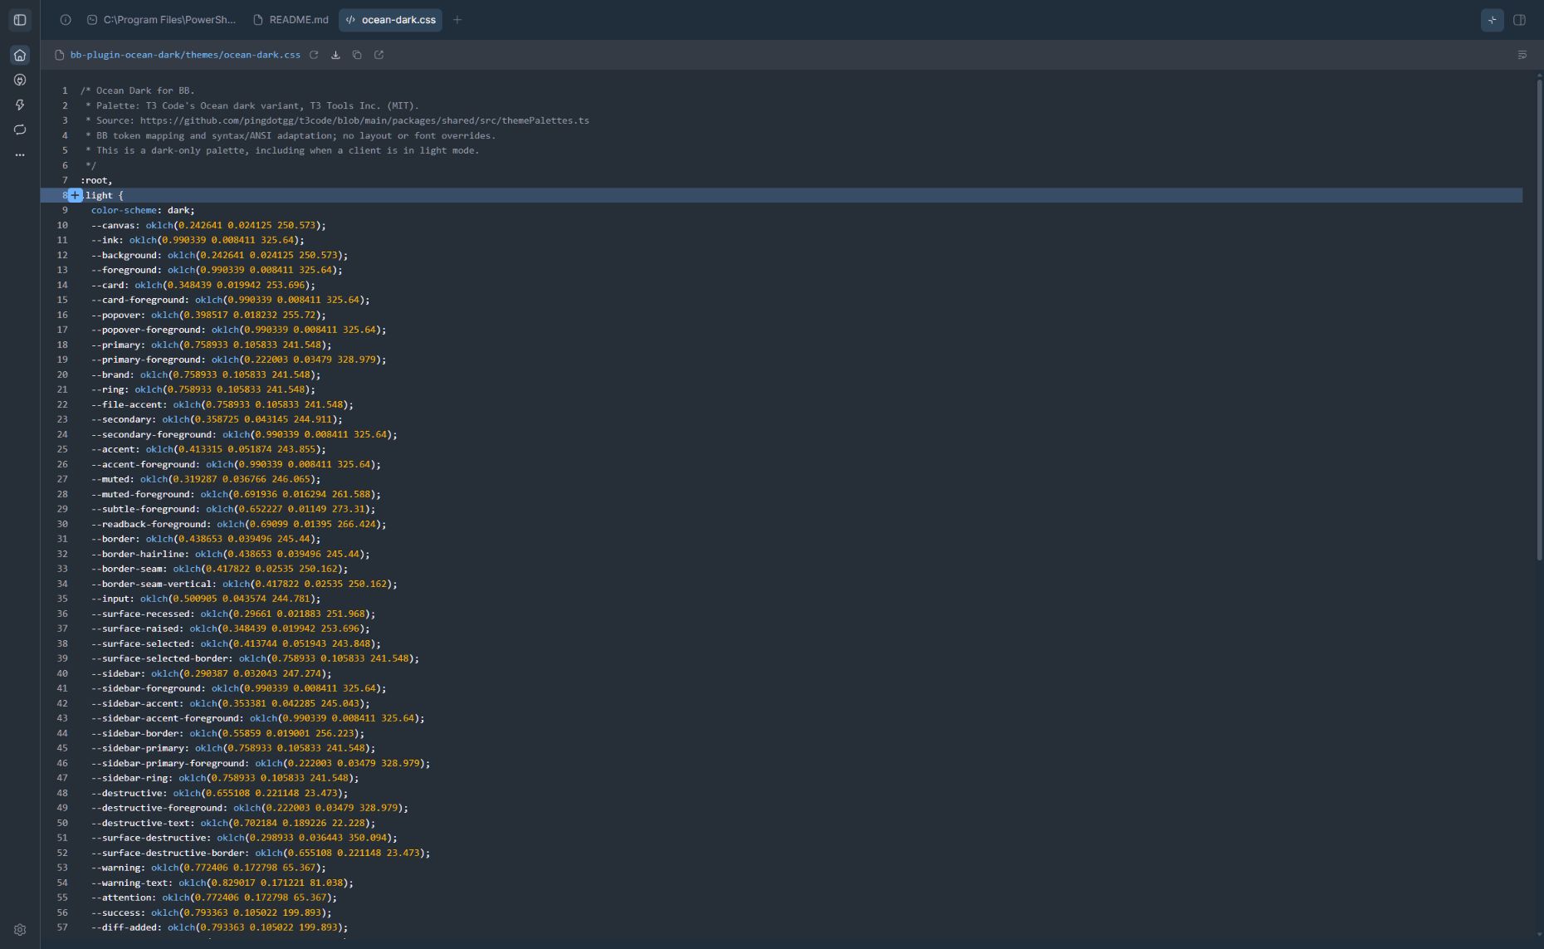The width and height of the screenshot is (1544, 949).
Task: Open the Home icon in sidebar
Action: point(20,55)
